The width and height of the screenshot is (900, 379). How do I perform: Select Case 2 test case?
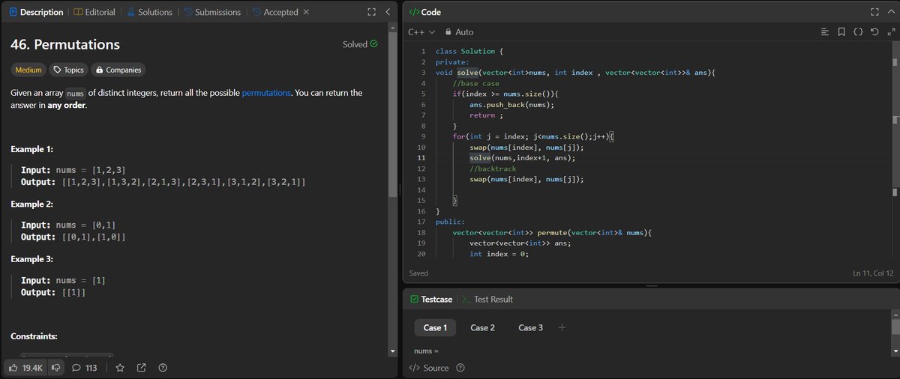click(x=482, y=327)
